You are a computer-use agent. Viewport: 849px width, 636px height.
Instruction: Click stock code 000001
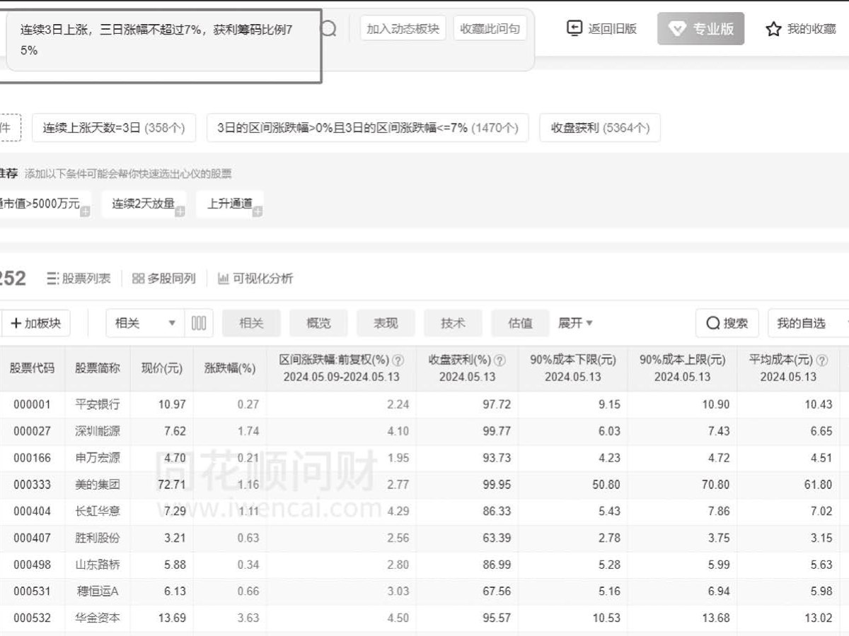pos(32,404)
